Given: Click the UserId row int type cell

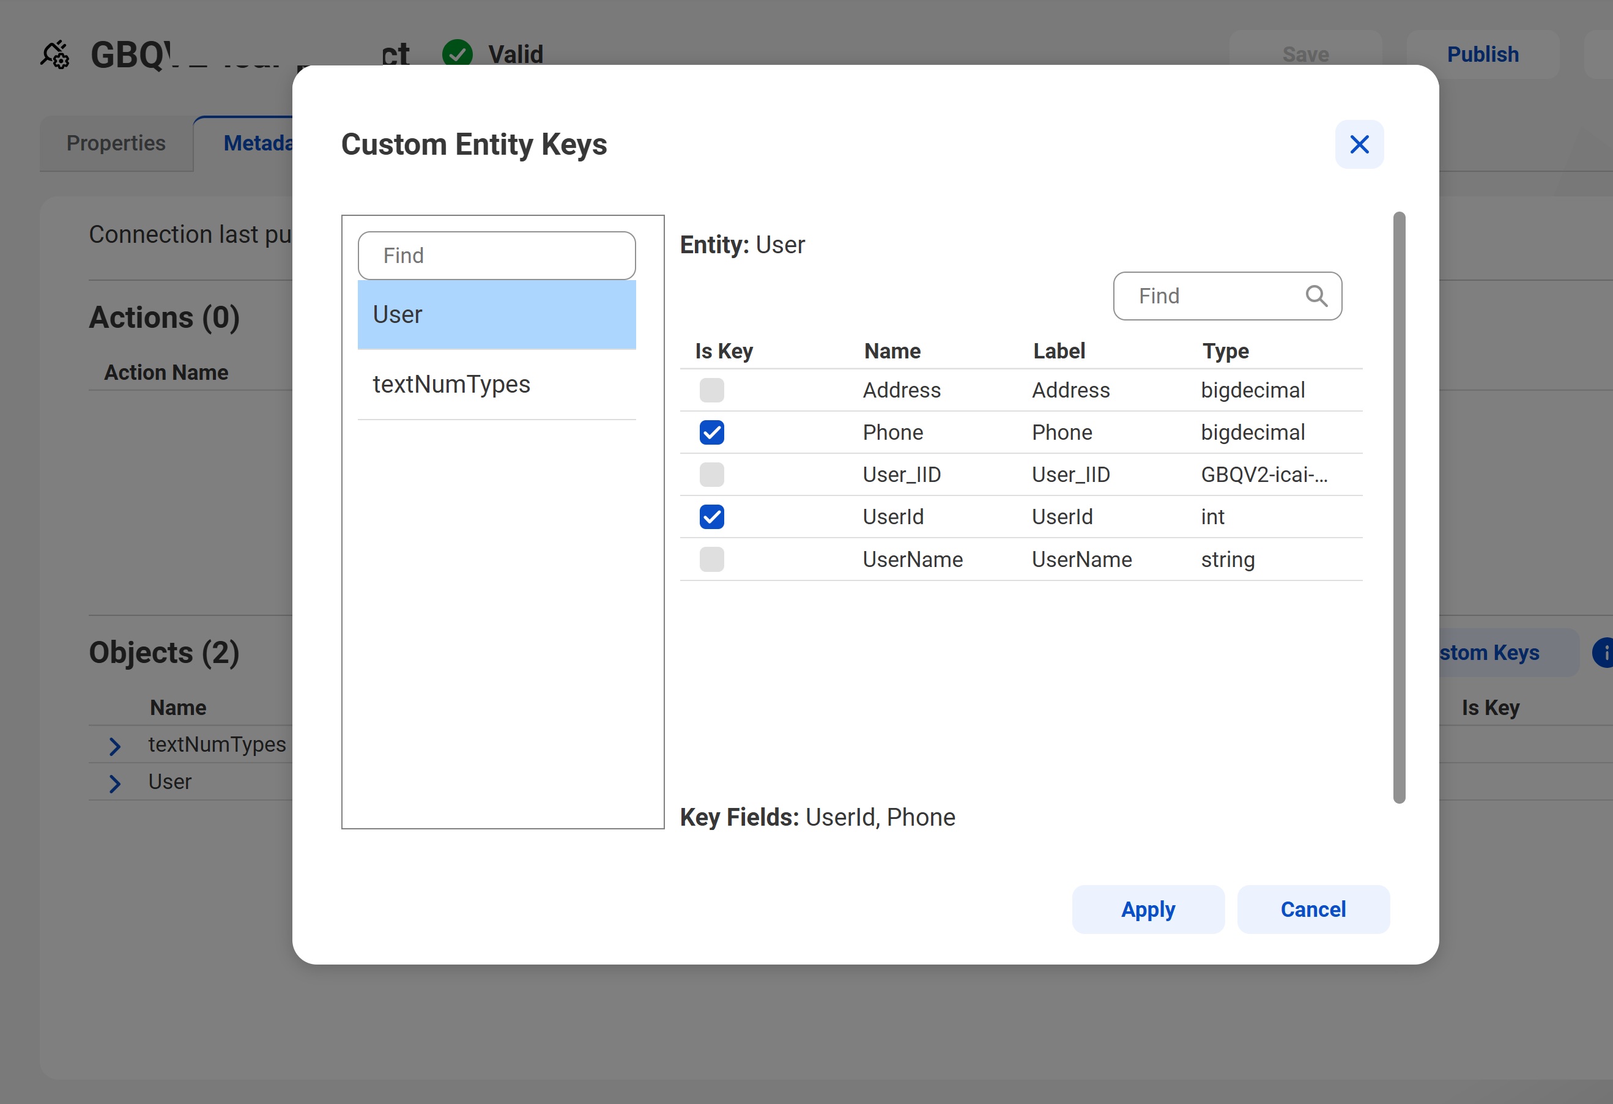Looking at the screenshot, I should (1212, 517).
